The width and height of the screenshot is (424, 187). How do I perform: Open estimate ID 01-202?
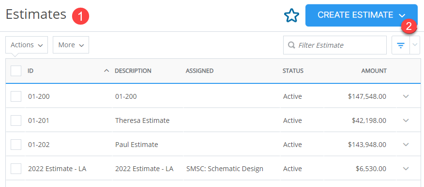39,145
